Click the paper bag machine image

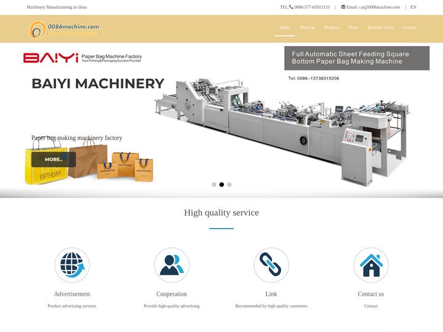click(282, 132)
